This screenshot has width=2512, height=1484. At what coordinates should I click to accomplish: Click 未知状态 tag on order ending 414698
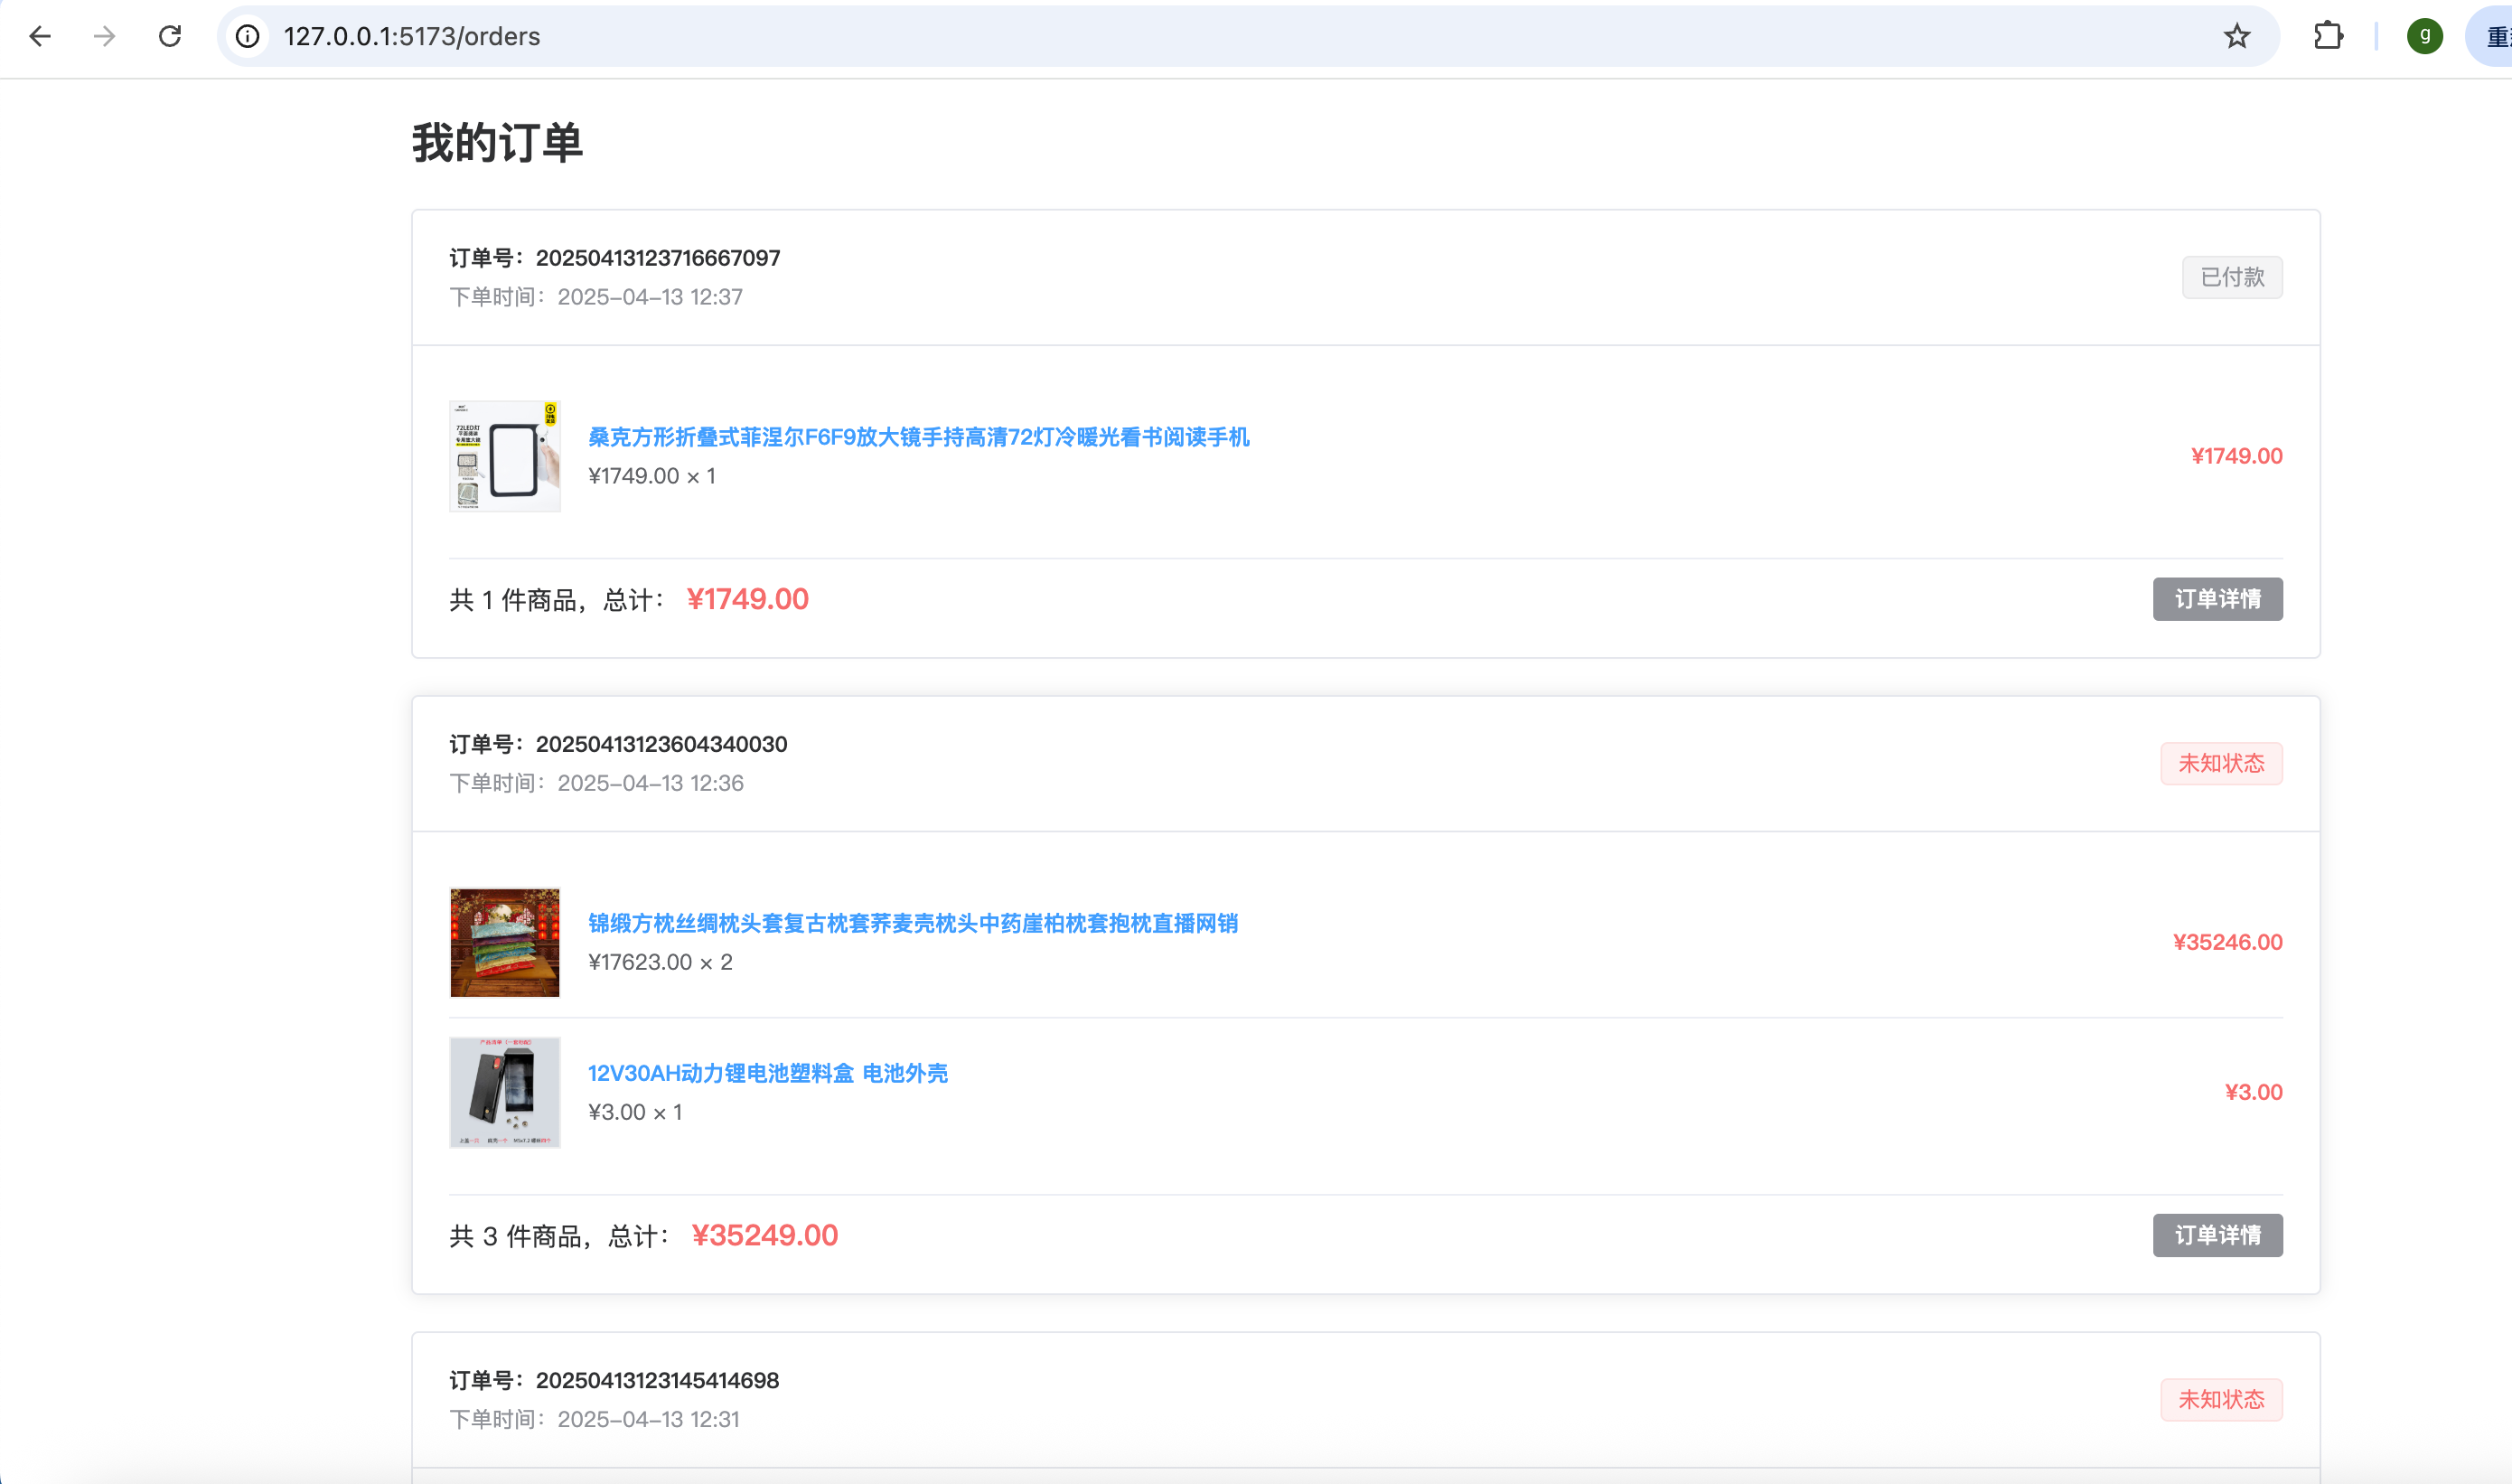tap(2220, 1399)
